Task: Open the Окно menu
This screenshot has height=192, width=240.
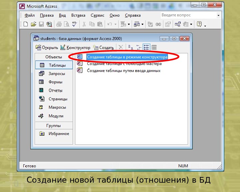Action: pos(114,15)
